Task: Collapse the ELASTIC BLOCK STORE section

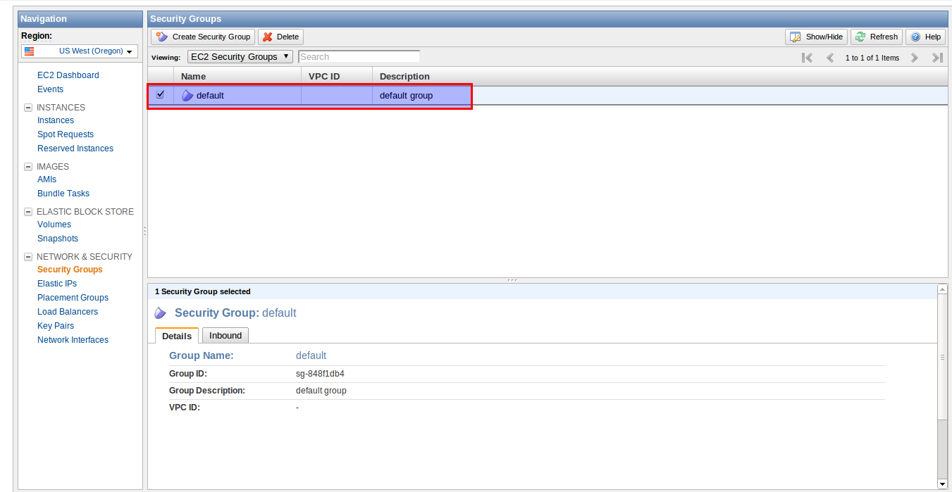Action: click(x=28, y=212)
